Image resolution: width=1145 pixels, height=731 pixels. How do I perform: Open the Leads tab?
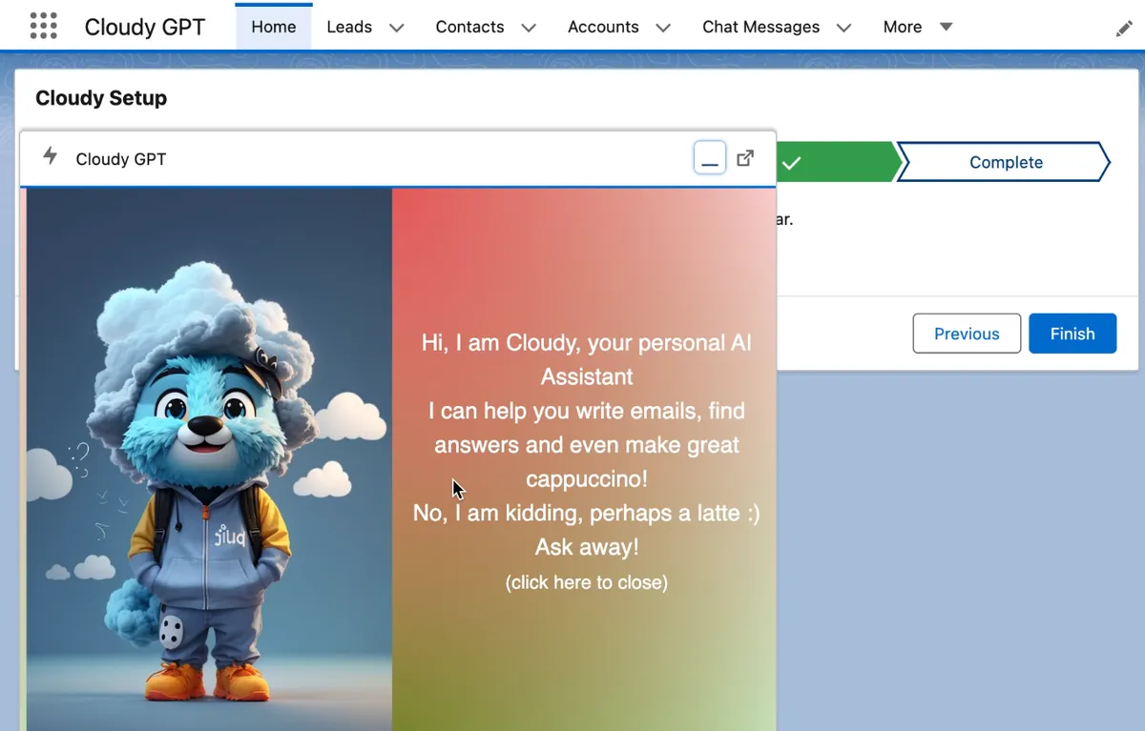tap(349, 27)
